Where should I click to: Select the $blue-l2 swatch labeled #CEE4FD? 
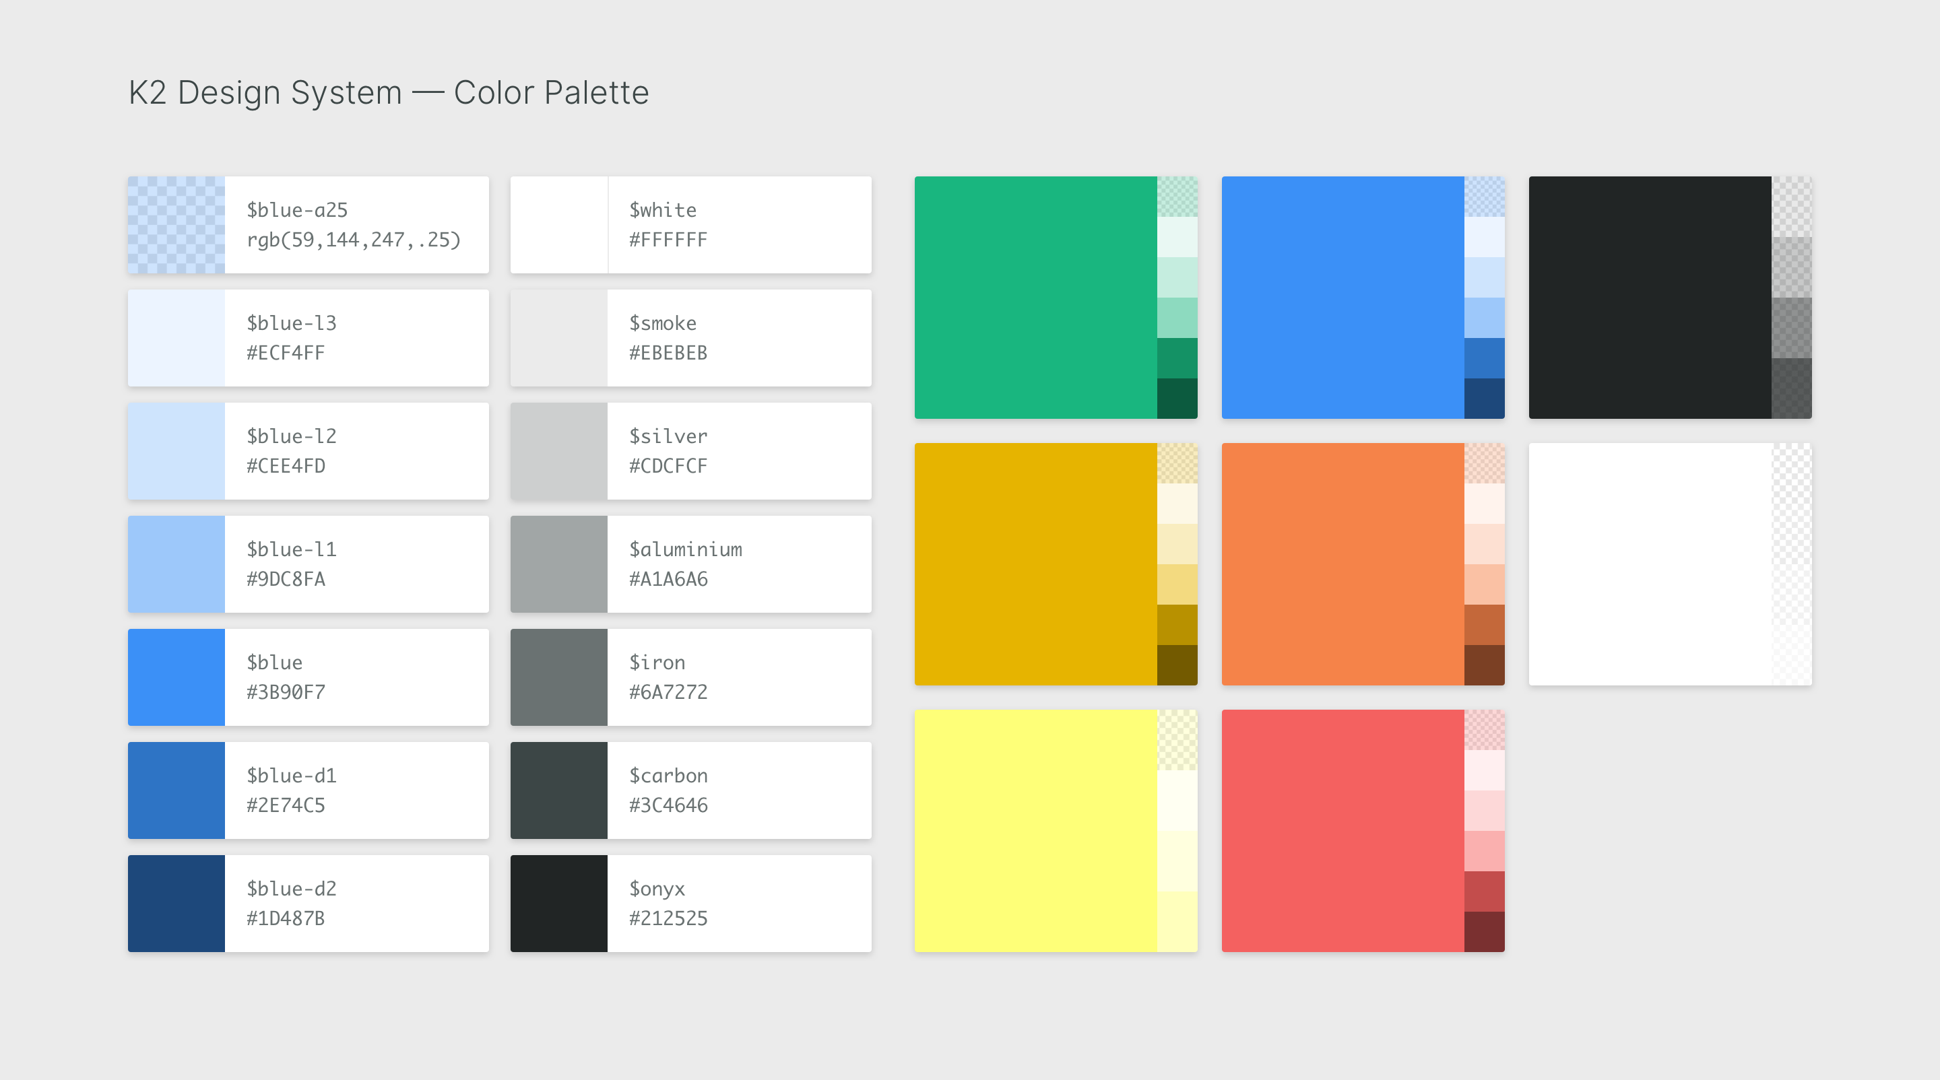click(x=177, y=450)
